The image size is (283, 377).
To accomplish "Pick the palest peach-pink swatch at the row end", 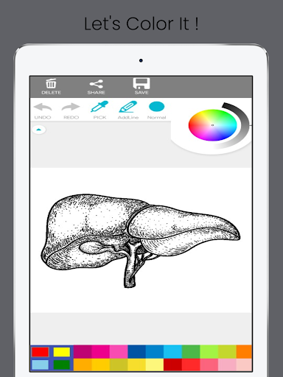I will pyautogui.click(x=244, y=364).
